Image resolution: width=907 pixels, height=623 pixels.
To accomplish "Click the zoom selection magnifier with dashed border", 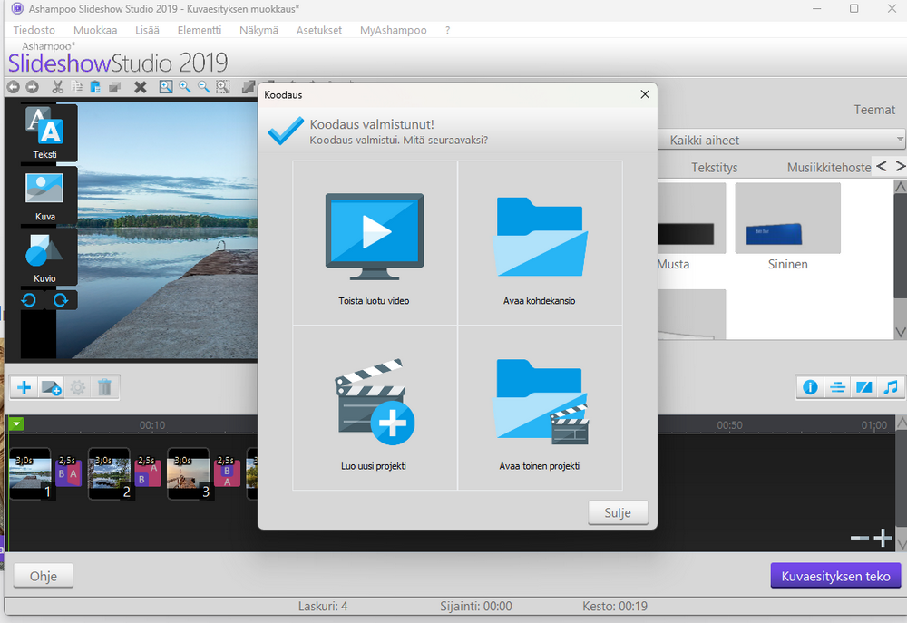I will pos(223,87).
